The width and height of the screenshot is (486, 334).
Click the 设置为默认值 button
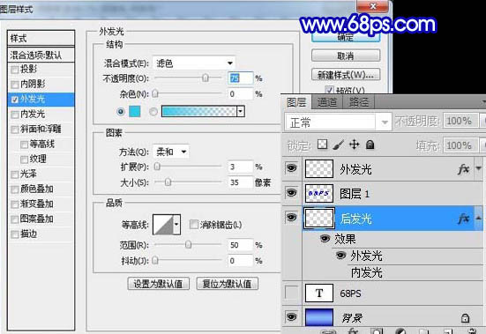[159, 284]
